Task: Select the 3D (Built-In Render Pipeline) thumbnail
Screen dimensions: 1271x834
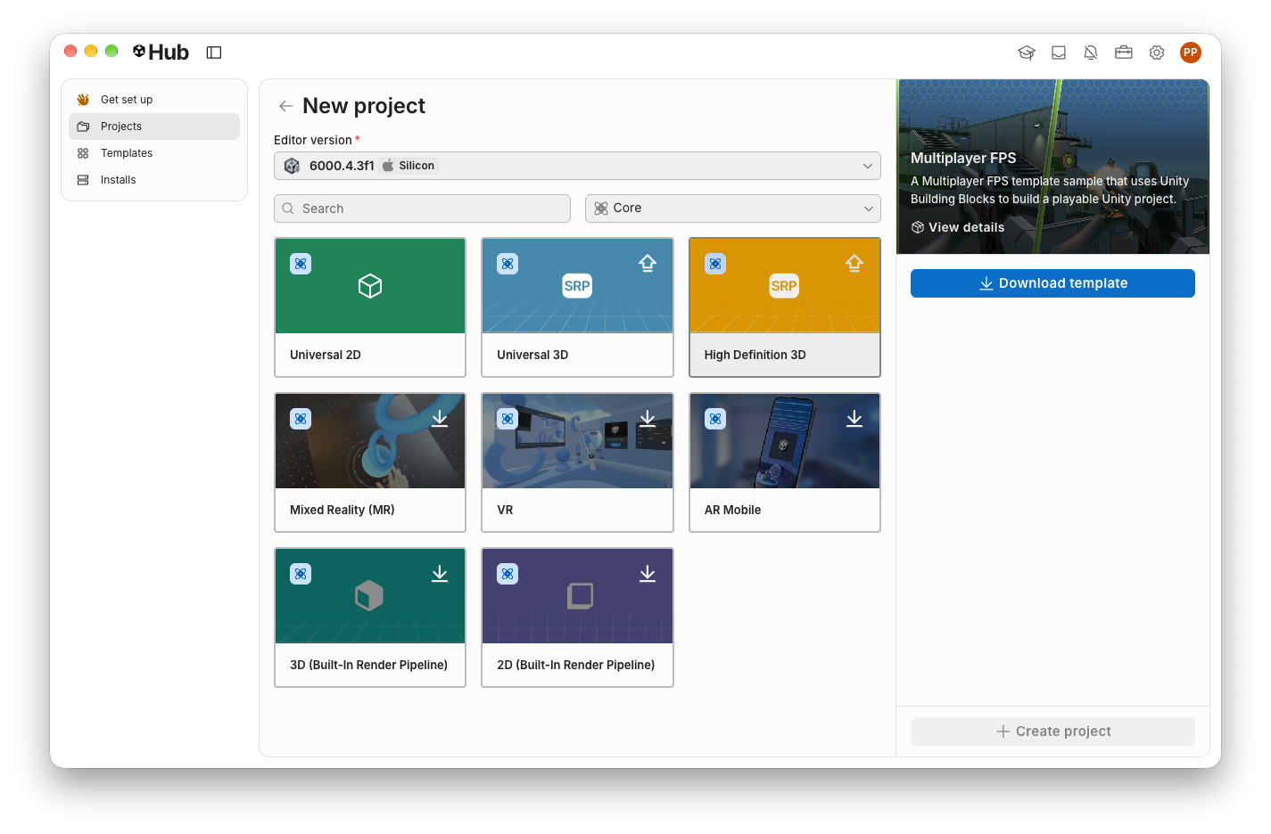Action: 370,596
